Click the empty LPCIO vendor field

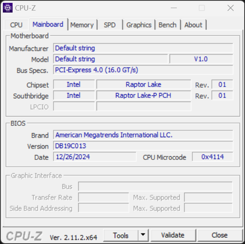point(74,106)
